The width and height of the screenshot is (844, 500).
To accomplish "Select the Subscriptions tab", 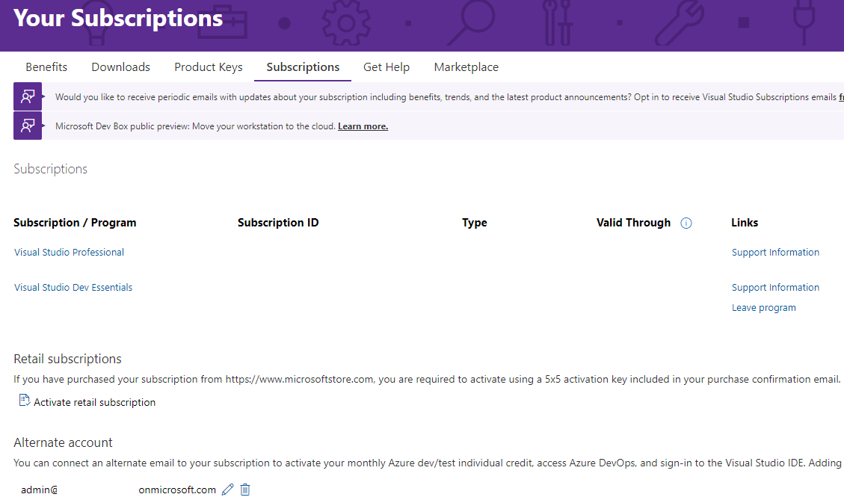I will point(303,67).
